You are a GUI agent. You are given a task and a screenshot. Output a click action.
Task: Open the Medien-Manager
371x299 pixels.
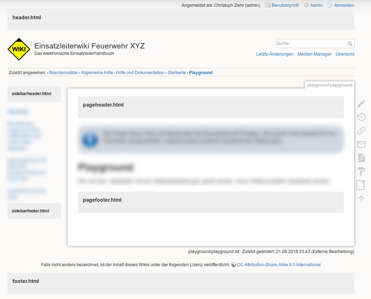point(314,54)
